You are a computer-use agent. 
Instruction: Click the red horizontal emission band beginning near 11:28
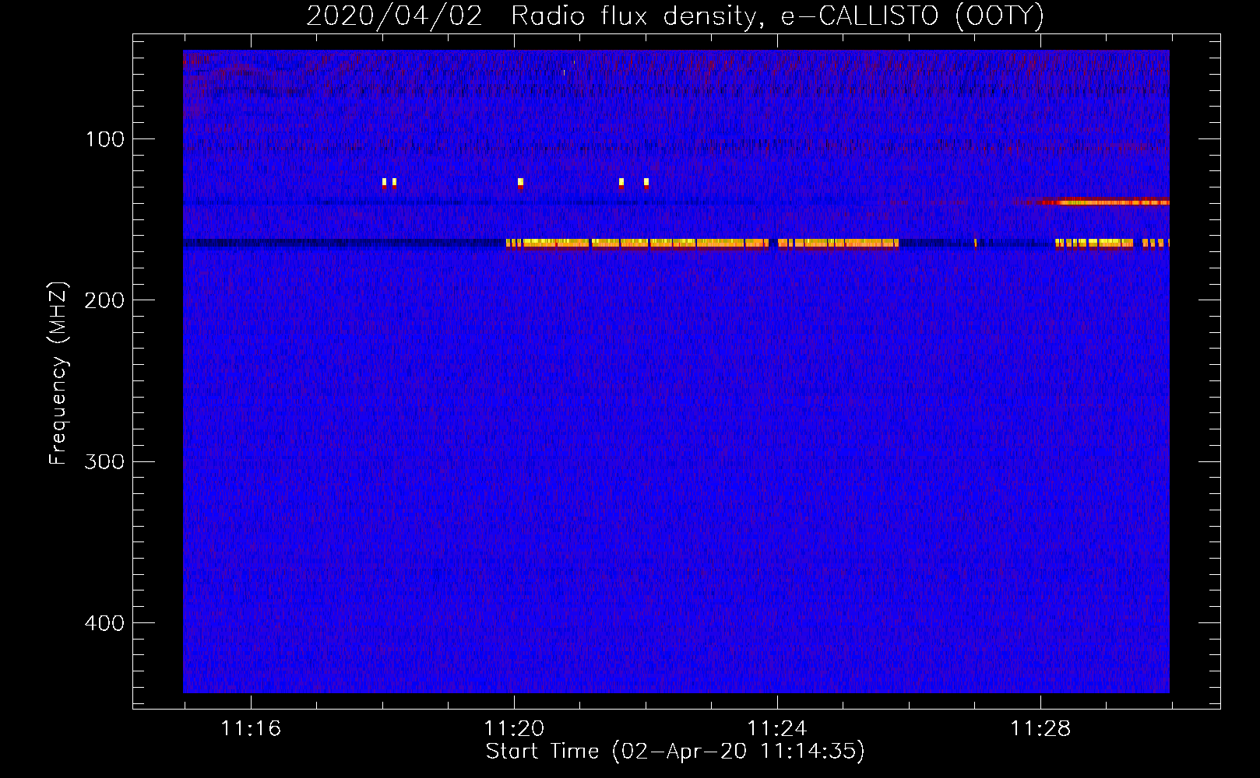[1102, 202]
